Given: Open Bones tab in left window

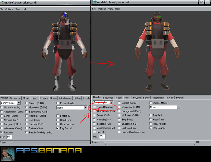Looking at the screenshot, I should 54,98.
